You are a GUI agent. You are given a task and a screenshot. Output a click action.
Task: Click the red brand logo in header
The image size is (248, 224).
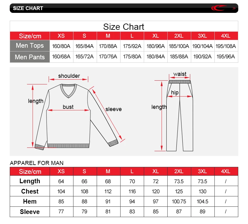(x=219, y=8)
